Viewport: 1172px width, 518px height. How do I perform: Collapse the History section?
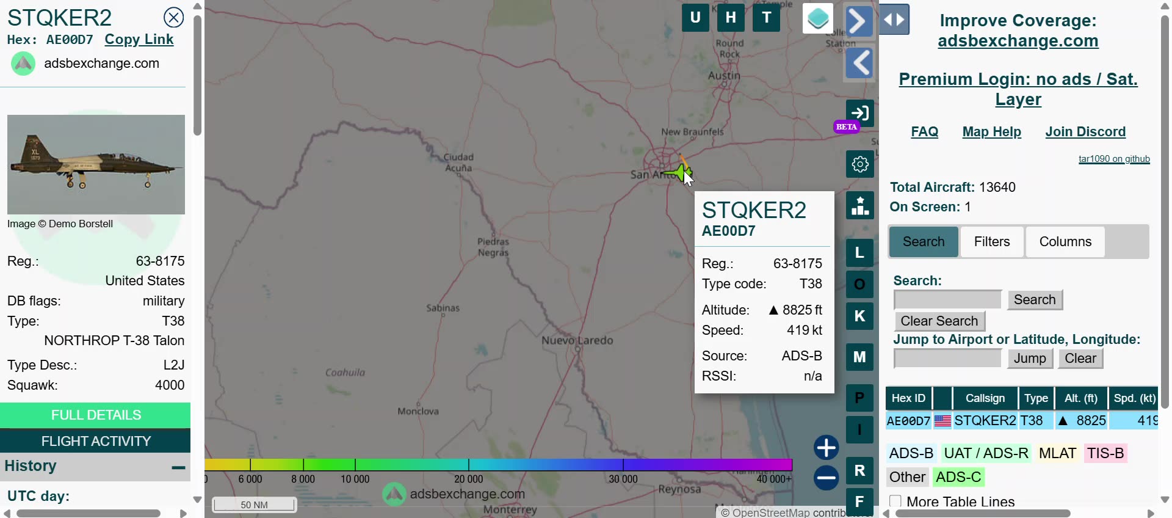tap(178, 467)
